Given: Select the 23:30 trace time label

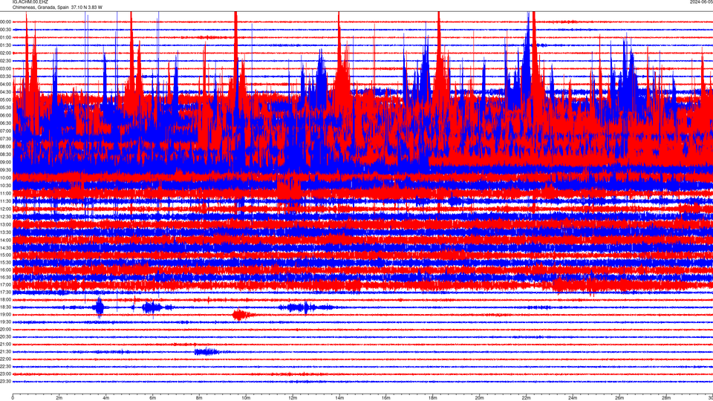Looking at the screenshot, I should tap(6, 381).
